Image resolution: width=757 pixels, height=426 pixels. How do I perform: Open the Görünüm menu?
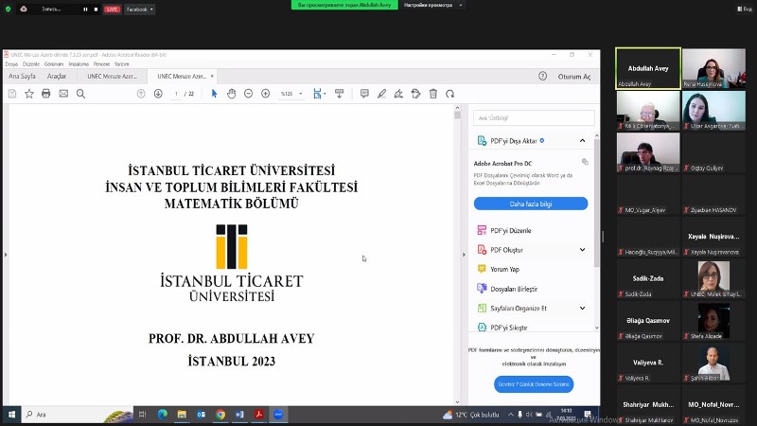[x=54, y=63]
